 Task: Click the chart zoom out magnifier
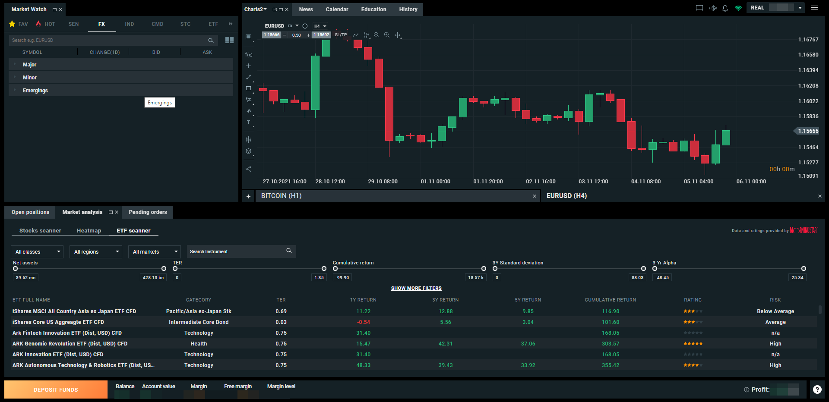tap(377, 35)
